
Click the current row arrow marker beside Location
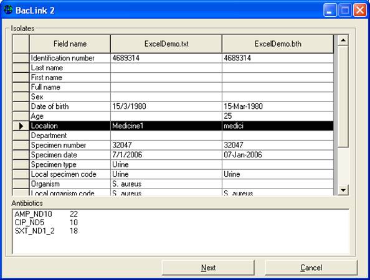21,126
